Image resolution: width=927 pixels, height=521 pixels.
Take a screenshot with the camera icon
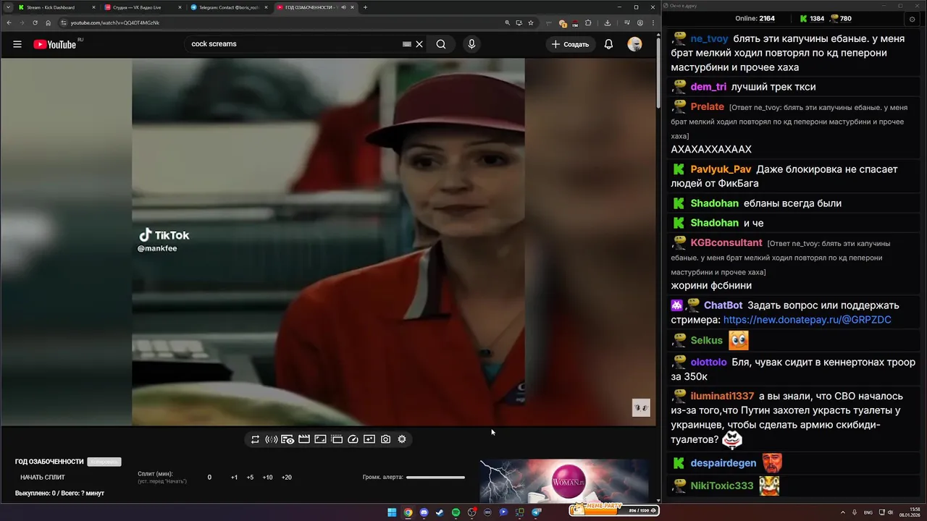pos(386,439)
